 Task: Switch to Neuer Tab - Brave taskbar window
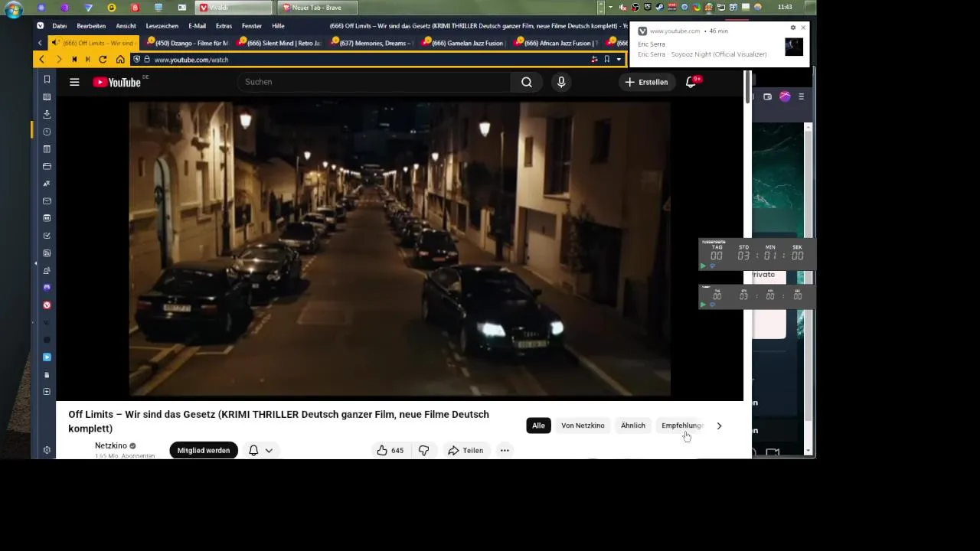[318, 8]
